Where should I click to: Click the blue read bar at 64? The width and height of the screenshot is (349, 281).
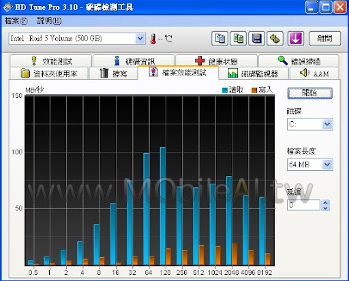tap(146, 209)
